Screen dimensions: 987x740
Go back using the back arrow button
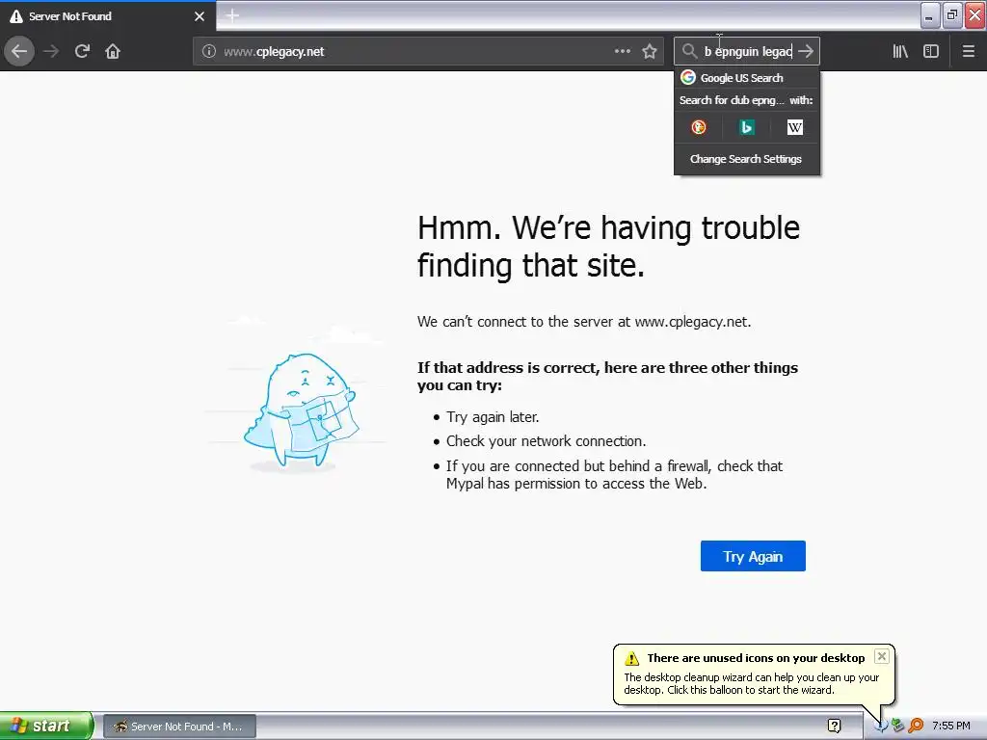coord(19,51)
